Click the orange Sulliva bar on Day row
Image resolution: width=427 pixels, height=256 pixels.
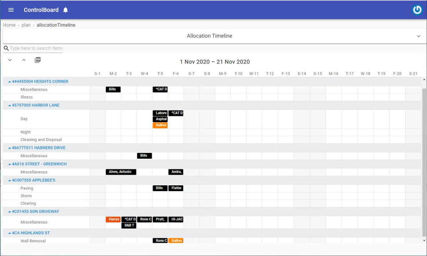(x=160, y=125)
